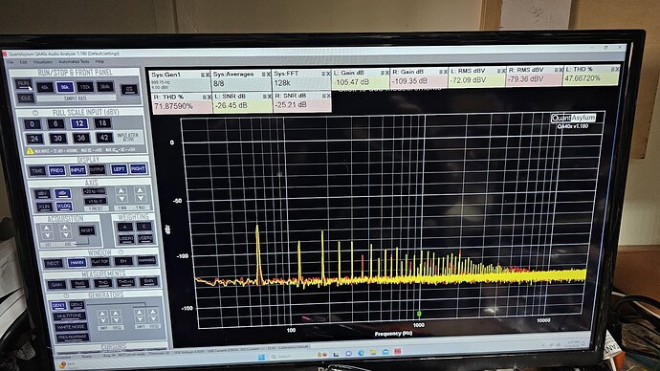Select the 192k sample rate
This screenshot has height=371, width=660.
tap(85, 87)
